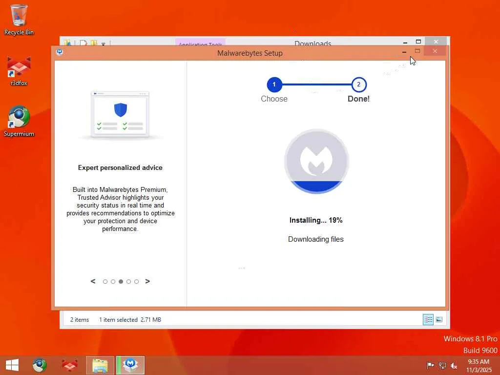Launch r3dfox from the taskbar

[69, 365]
